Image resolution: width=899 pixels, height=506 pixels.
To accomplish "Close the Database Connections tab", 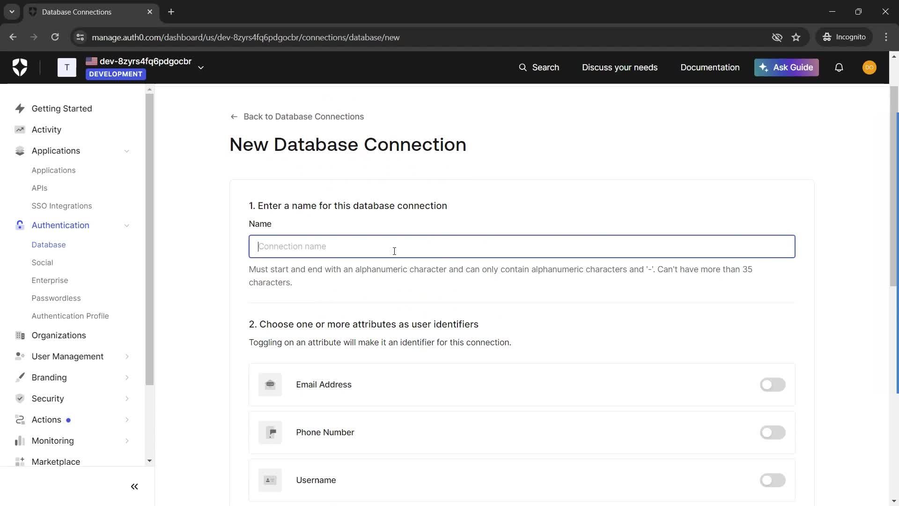I will 150,12.
